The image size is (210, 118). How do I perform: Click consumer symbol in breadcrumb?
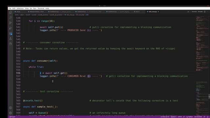point(81,15)
